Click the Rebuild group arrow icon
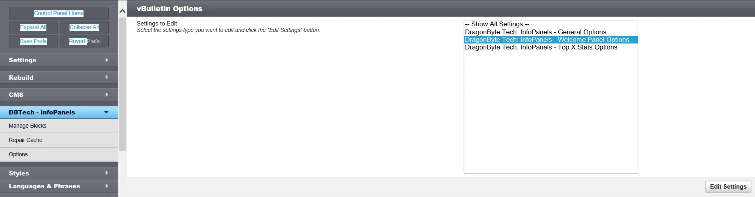 107,77
